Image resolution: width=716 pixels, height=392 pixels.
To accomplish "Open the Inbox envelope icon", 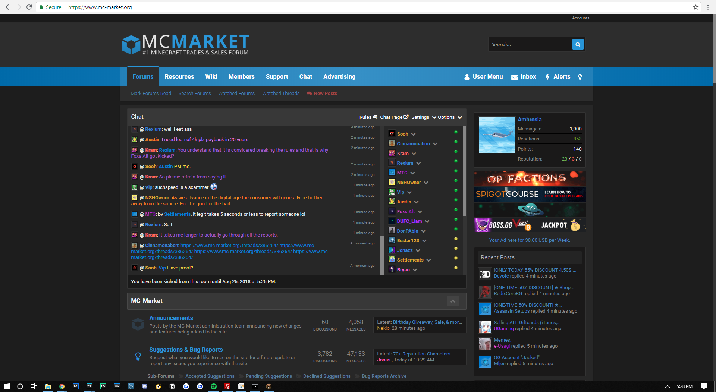I will [514, 77].
